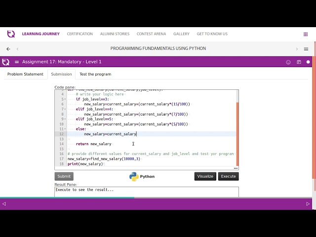This screenshot has width=316, height=237.
Task: Click inside the Result Pane text area
Action: [x=147, y=192]
